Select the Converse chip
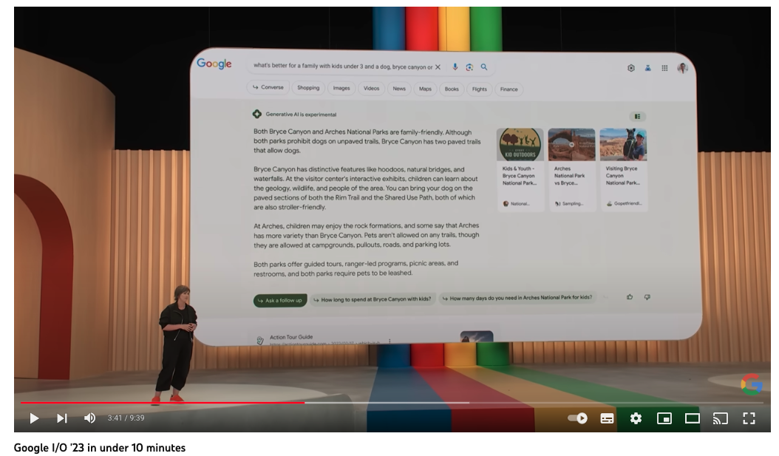 tap(268, 87)
